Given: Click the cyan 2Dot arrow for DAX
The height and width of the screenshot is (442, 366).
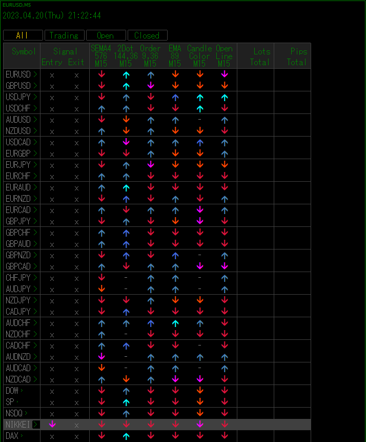Looking at the screenshot, I should pos(126,436).
